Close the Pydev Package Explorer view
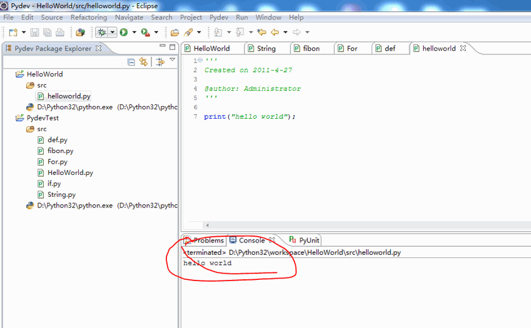Viewport: 531px width, 328px height. (99, 48)
